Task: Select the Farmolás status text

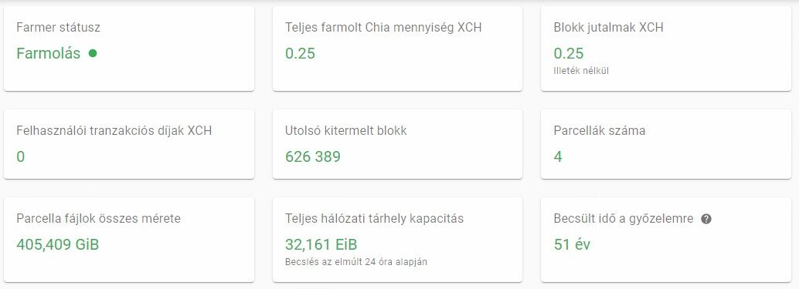Action: click(49, 53)
